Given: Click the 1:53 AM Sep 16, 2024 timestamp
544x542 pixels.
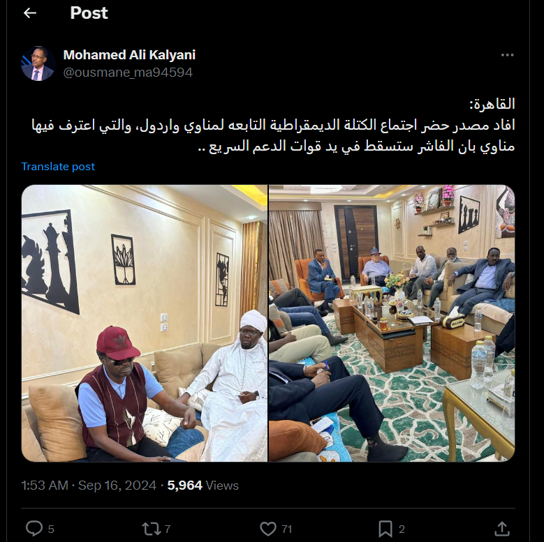Looking at the screenshot, I should click(x=89, y=485).
